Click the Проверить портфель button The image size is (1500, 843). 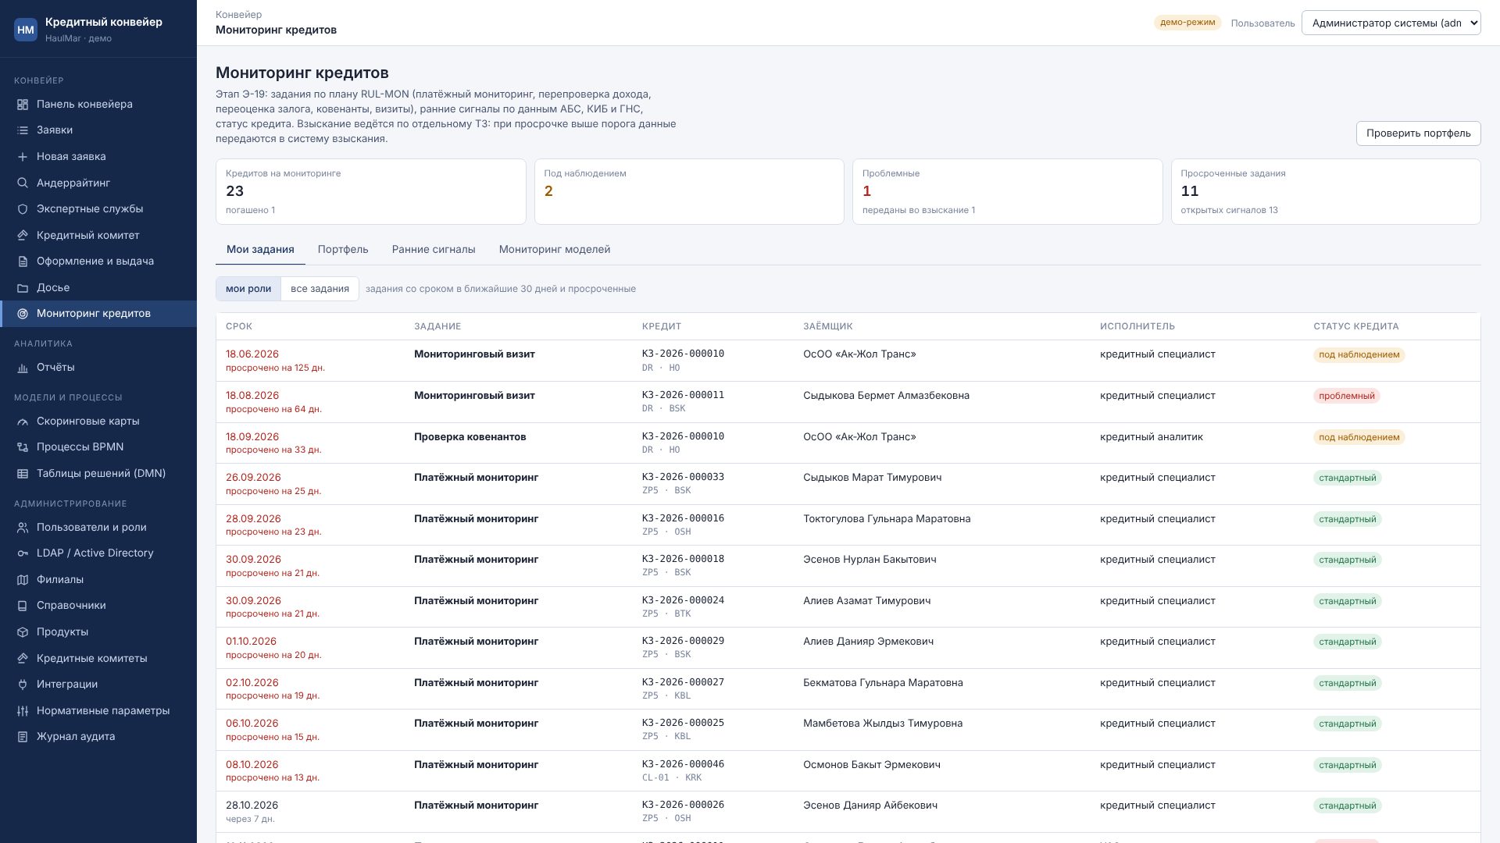tap(1418, 133)
